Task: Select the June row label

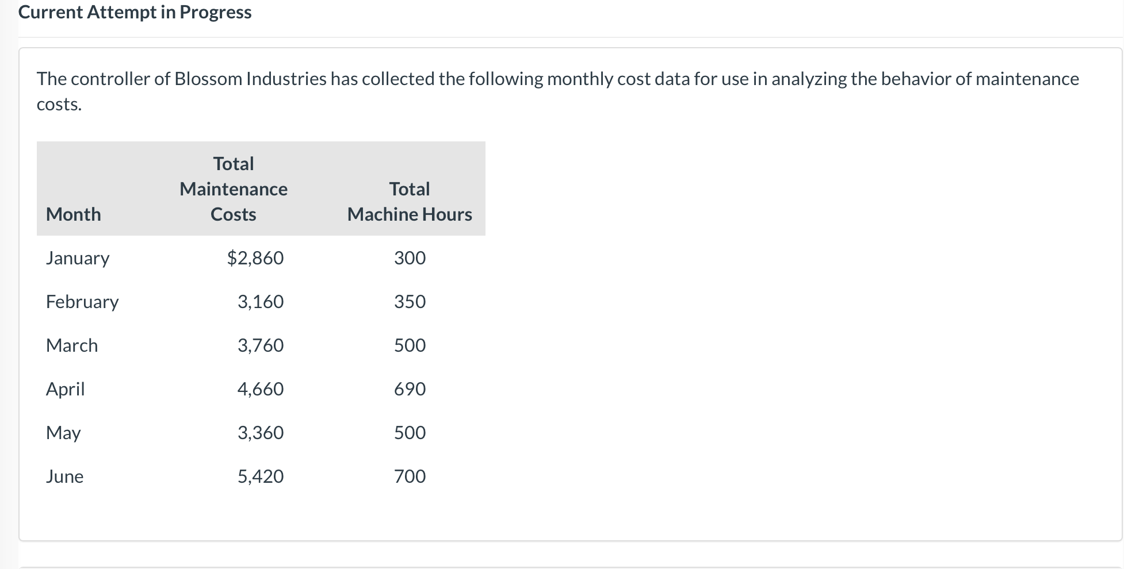Action: click(65, 476)
